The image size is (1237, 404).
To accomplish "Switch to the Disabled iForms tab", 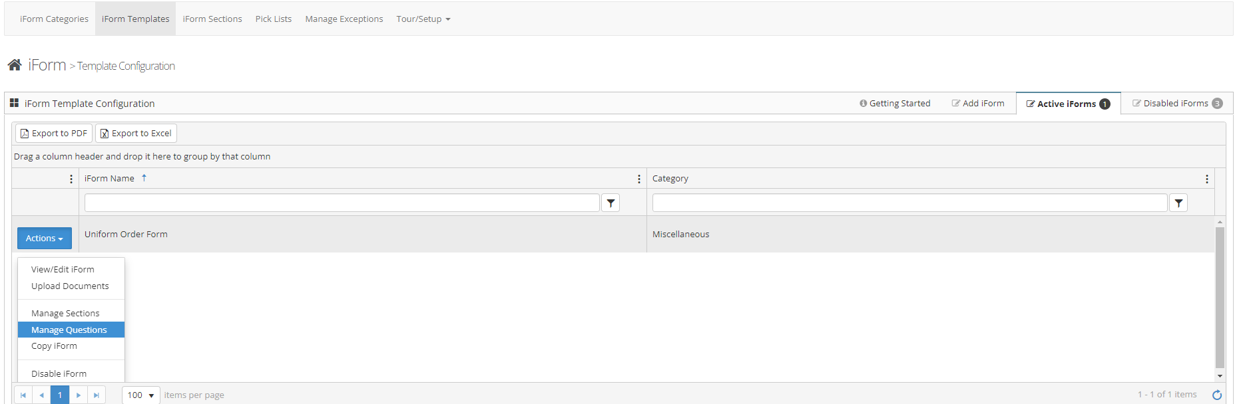I will [1176, 104].
